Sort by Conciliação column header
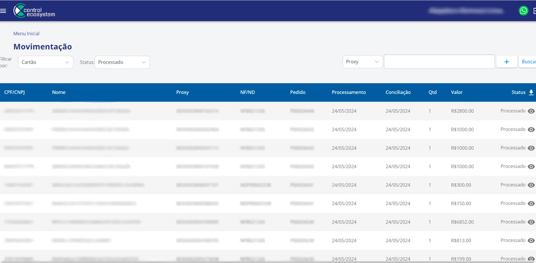This screenshot has height=263, width=536. click(398, 92)
